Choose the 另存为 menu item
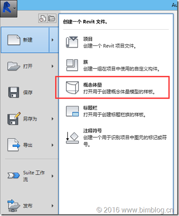The height and width of the screenshot is (216, 179). 30,119
